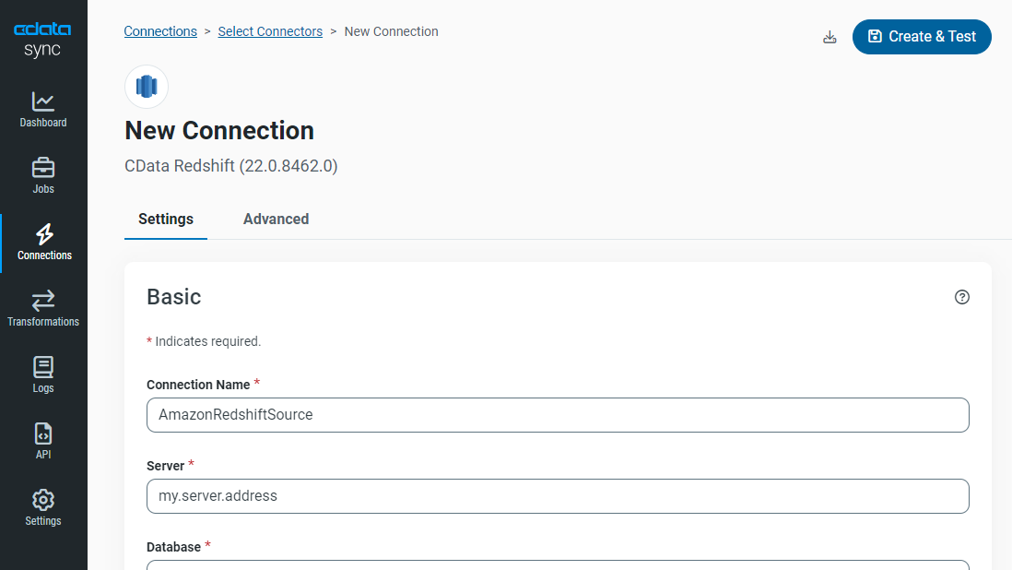Click the download icon beside Create & Test
This screenshot has width=1012, height=570.
click(x=830, y=37)
